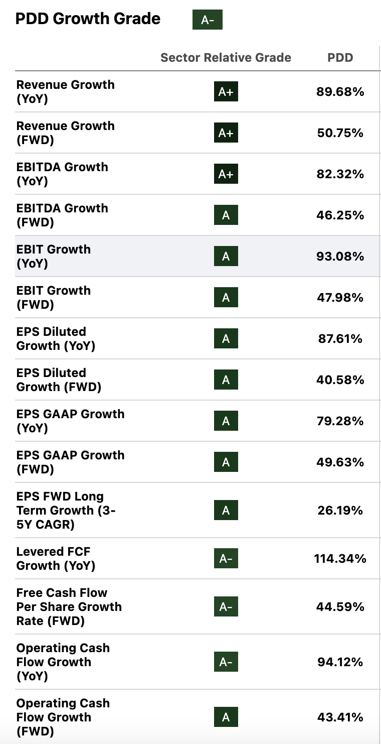The width and height of the screenshot is (381, 744).
Task: Click the 114.34% Levered FCF value
Action: point(340,559)
